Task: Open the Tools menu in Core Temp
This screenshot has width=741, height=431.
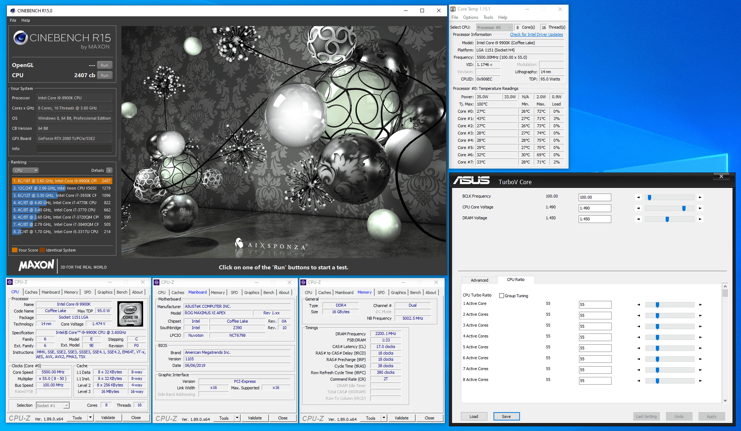Action: (488, 17)
